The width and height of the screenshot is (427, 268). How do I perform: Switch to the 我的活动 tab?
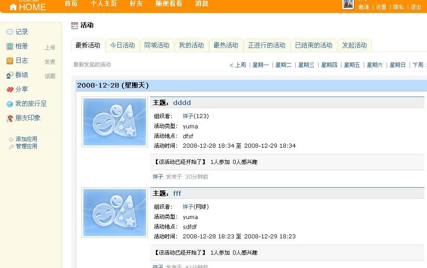(x=191, y=45)
